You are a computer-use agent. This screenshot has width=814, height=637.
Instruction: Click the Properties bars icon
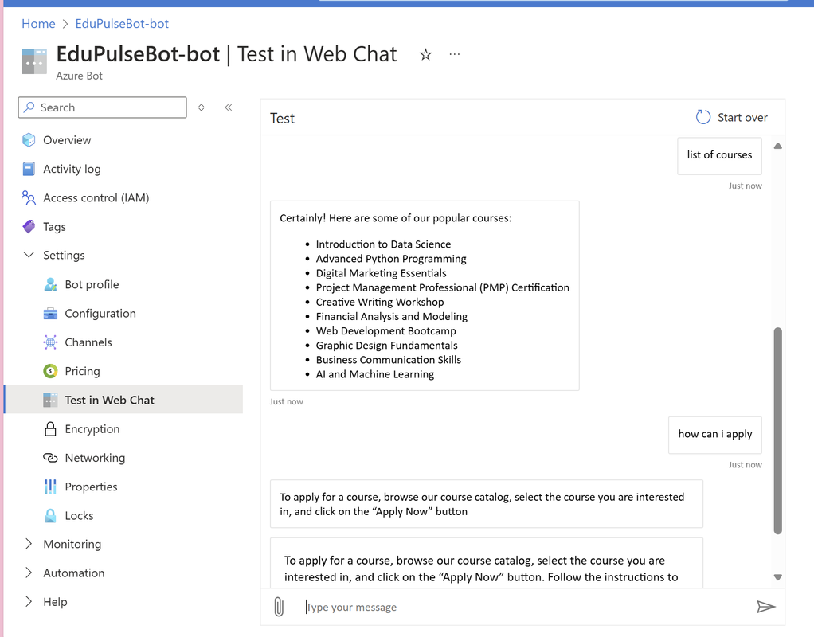(x=50, y=487)
